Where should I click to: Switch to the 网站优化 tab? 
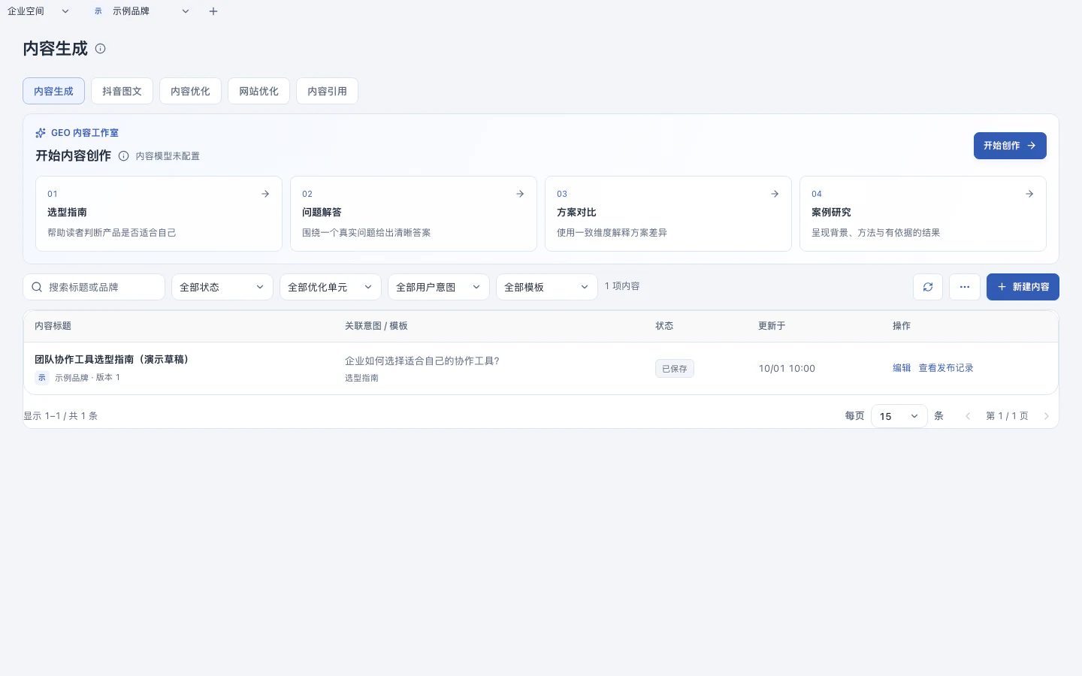point(258,91)
